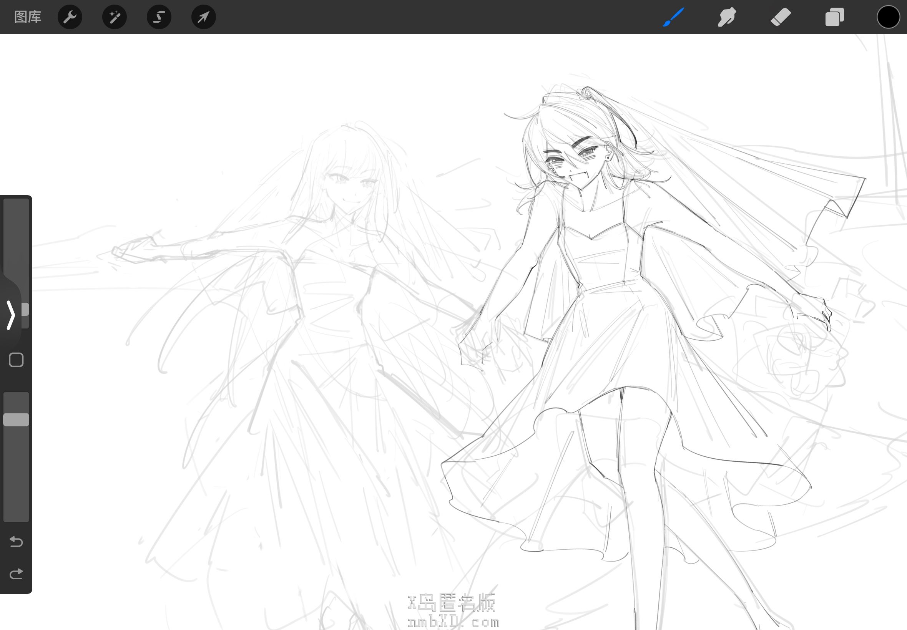This screenshot has height=630, width=907.
Task: Open the Adjustments magic wand menu
Action: [x=115, y=17]
